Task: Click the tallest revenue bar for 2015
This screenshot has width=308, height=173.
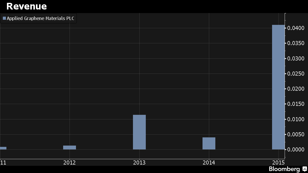Action: [278, 87]
